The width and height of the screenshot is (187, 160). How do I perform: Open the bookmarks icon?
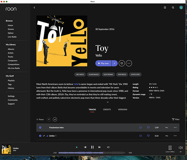(165, 7)
